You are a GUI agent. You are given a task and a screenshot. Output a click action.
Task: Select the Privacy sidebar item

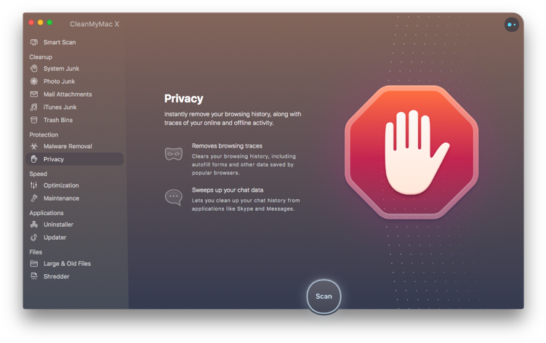click(75, 159)
